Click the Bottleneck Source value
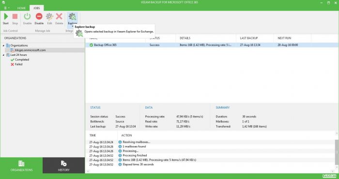 [x=120, y=122]
